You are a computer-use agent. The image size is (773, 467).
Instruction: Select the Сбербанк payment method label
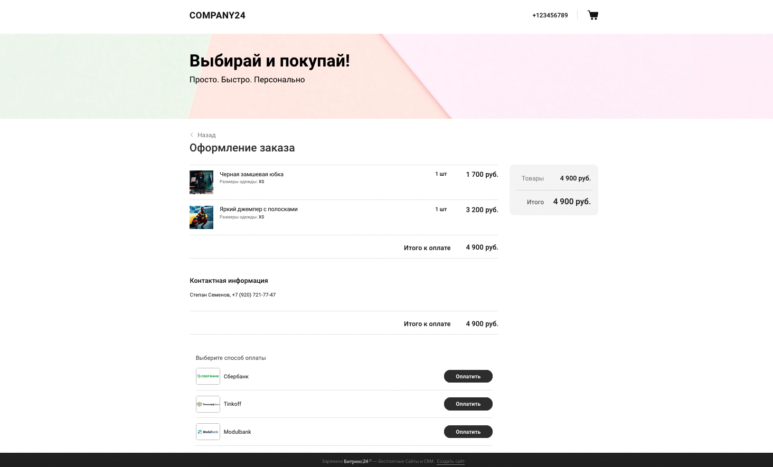236,376
